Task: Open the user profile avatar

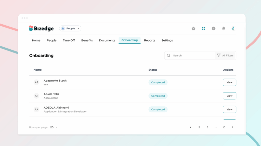Action: pyautogui.click(x=234, y=28)
